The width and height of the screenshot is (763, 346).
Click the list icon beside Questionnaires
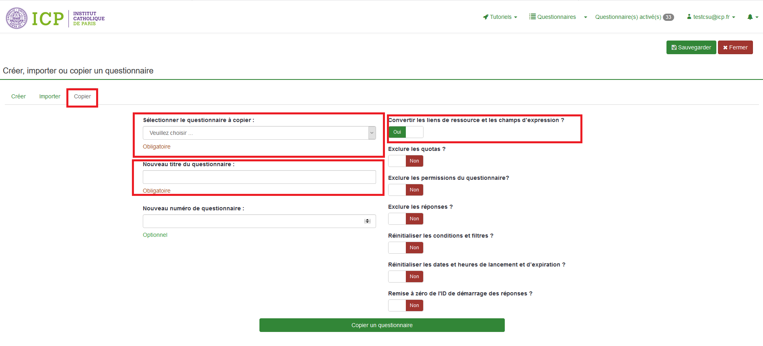[532, 16]
